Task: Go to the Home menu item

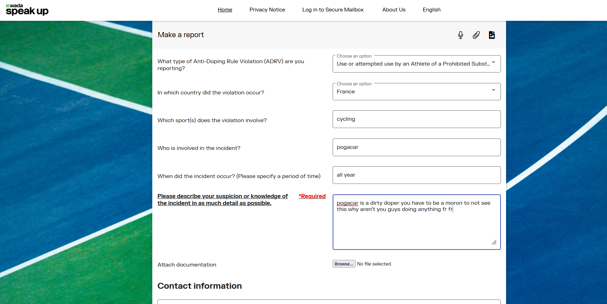Action: pyautogui.click(x=225, y=10)
